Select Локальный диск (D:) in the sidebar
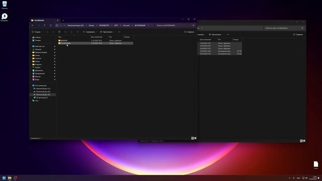322x181 pixels. pyautogui.click(x=42, y=92)
